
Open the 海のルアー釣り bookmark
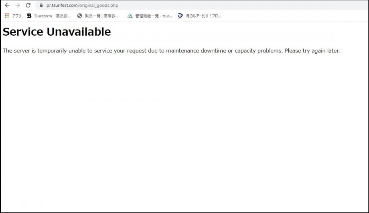(199, 16)
